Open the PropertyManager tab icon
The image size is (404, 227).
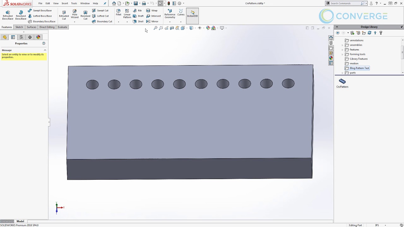[13, 37]
